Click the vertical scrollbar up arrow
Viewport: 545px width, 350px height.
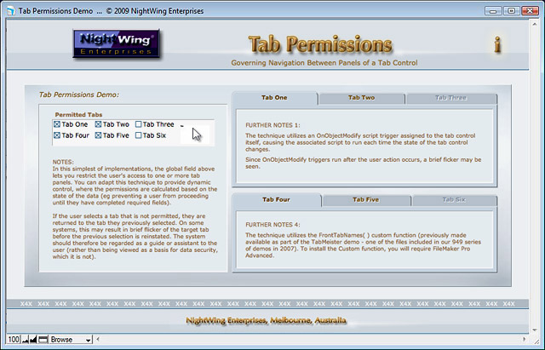tap(535, 24)
